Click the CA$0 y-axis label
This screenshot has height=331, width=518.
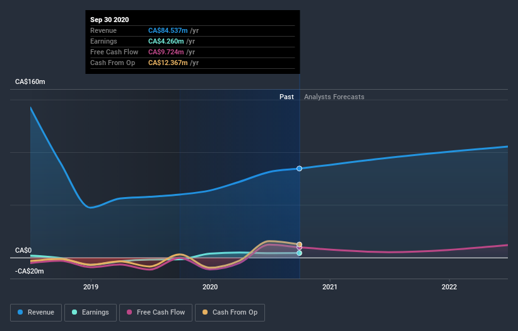click(23, 250)
